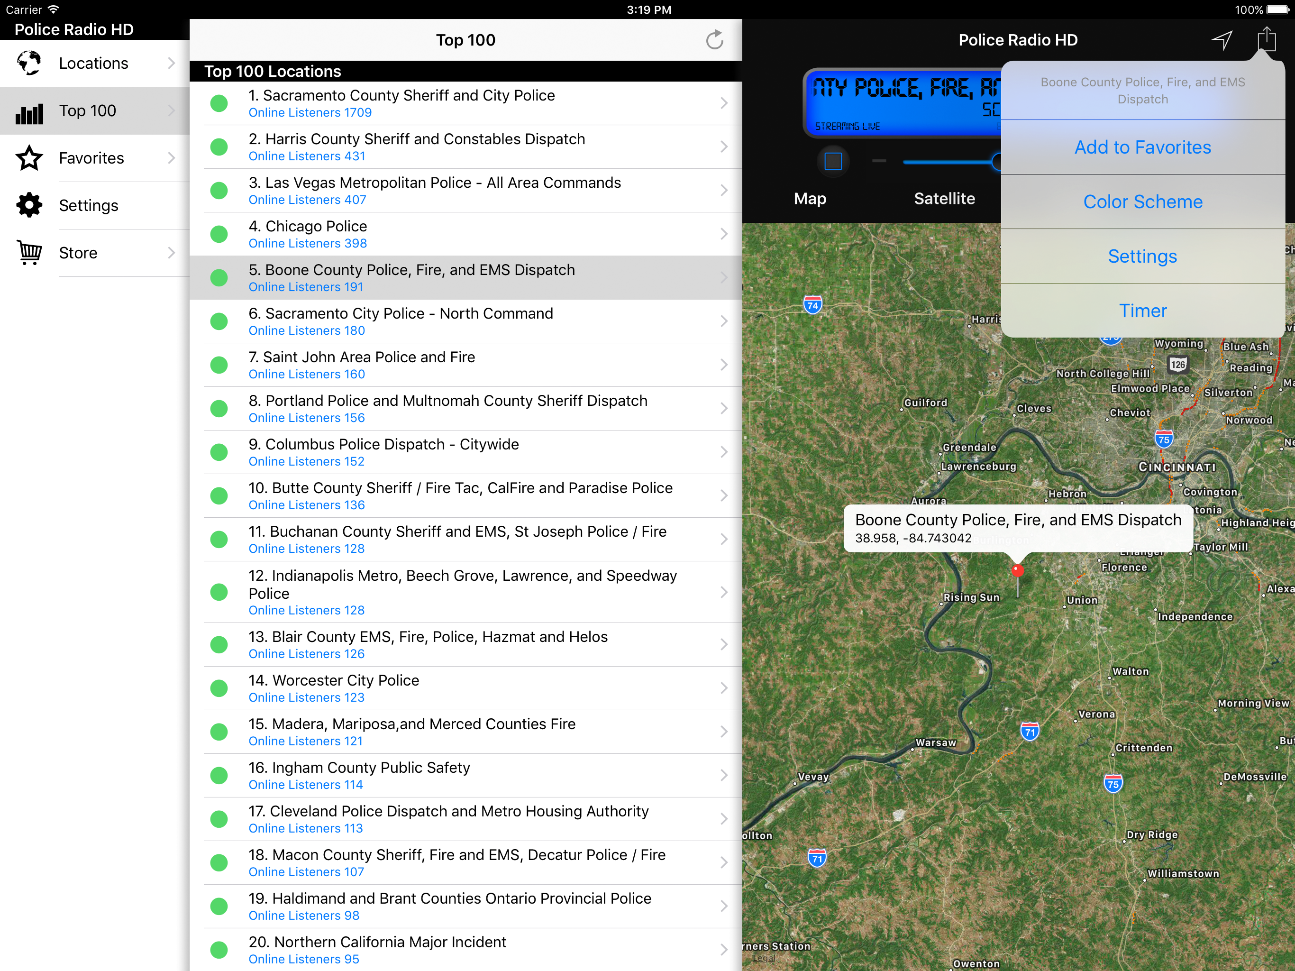Select Timer in the popup menu
Viewport: 1295px width, 971px height.
pyautogui.click(x=1142, y=311)
